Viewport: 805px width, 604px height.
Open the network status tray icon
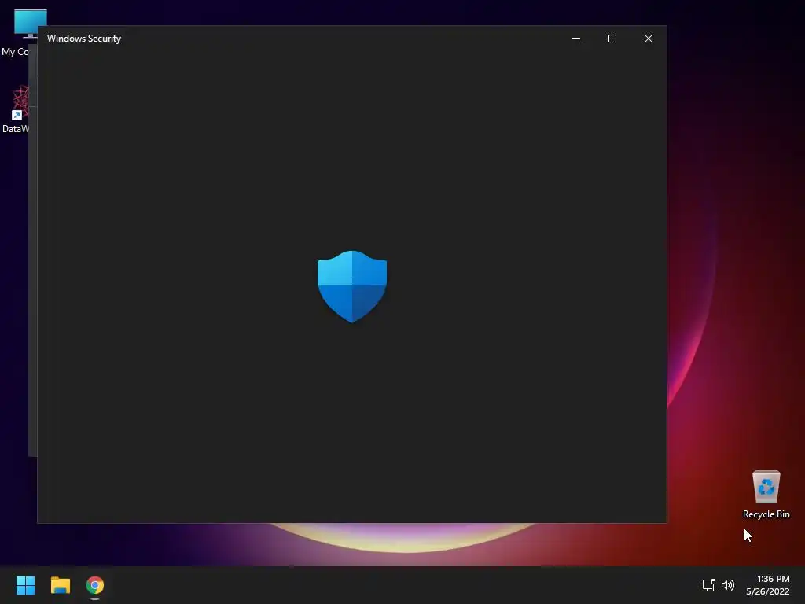708,585
